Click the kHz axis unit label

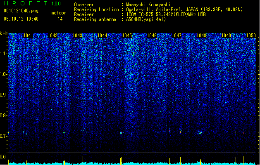4,33
